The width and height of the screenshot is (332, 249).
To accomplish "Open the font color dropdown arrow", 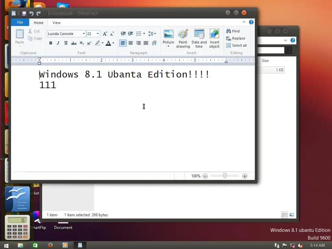I will click(113, 43).
